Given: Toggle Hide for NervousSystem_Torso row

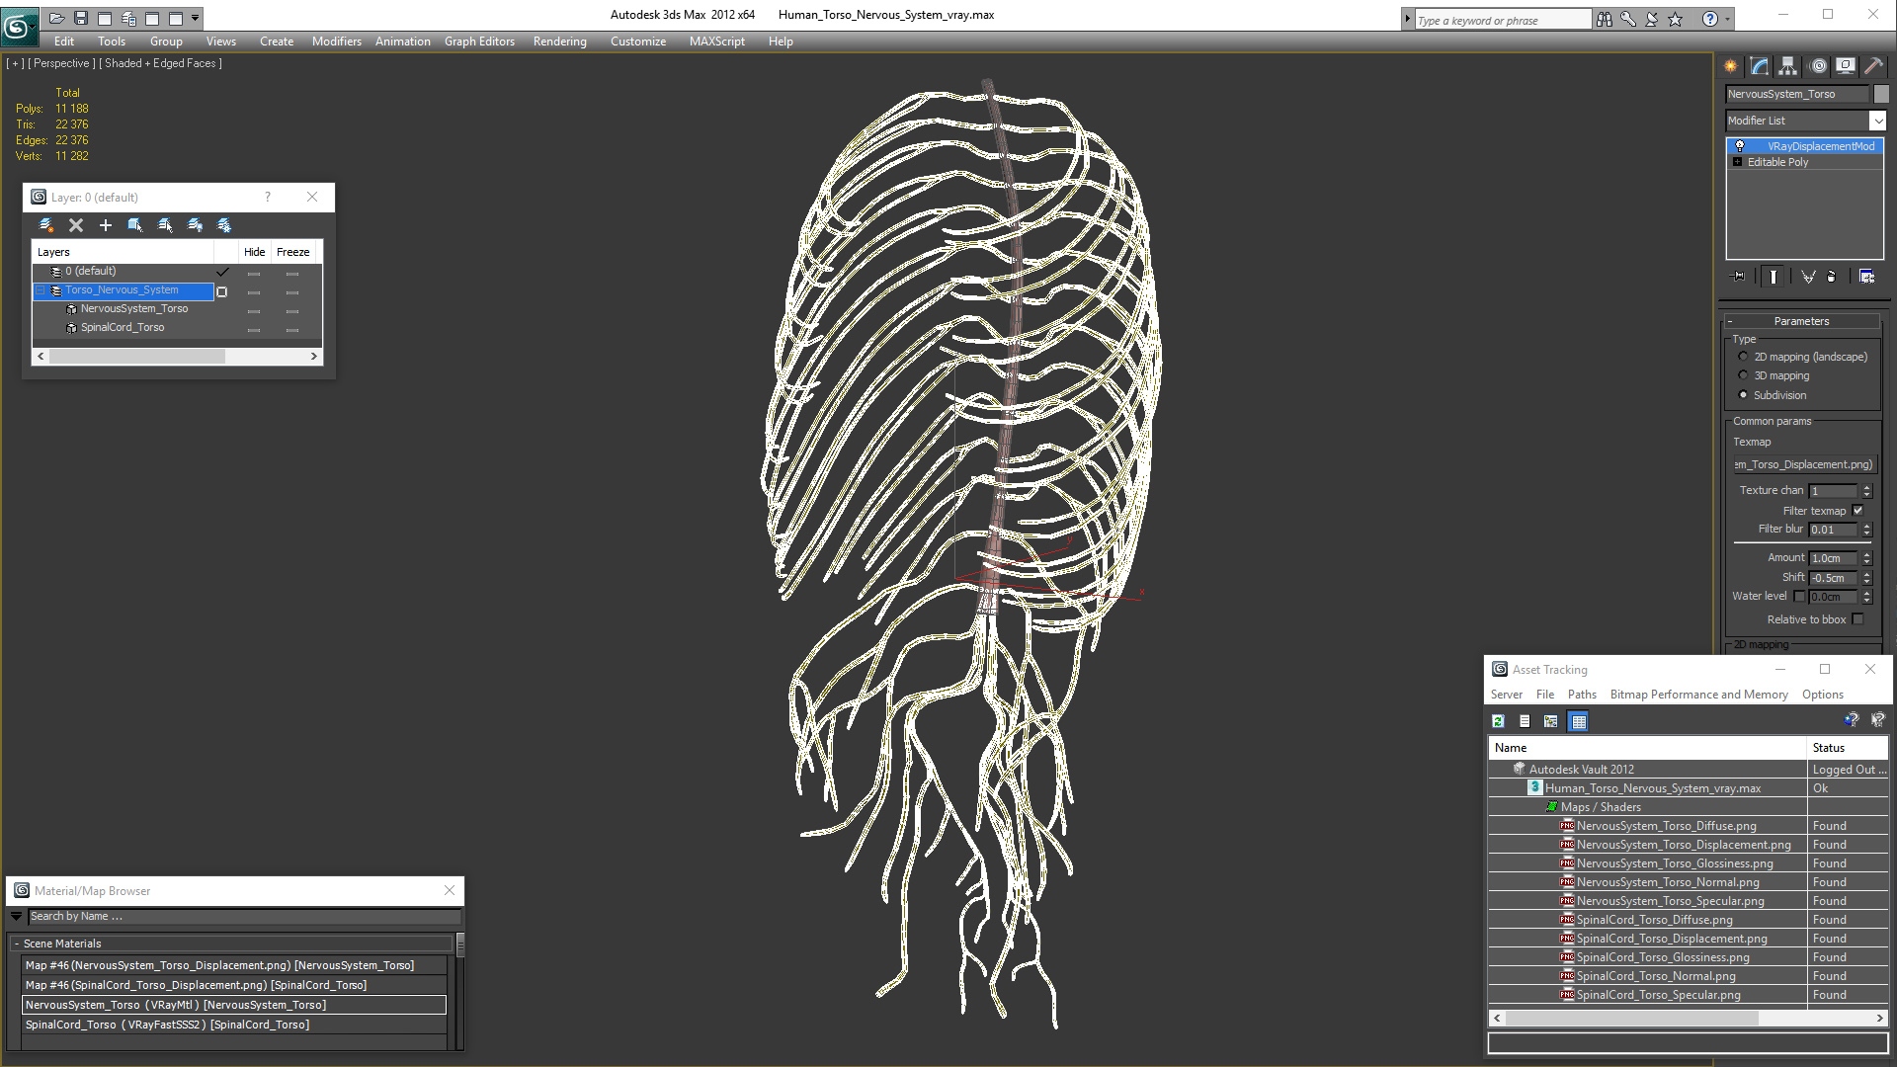Looking at the screenshot, I should point(254,311).
